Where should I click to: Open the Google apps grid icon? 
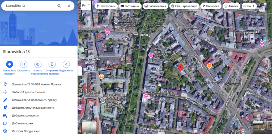266,5
